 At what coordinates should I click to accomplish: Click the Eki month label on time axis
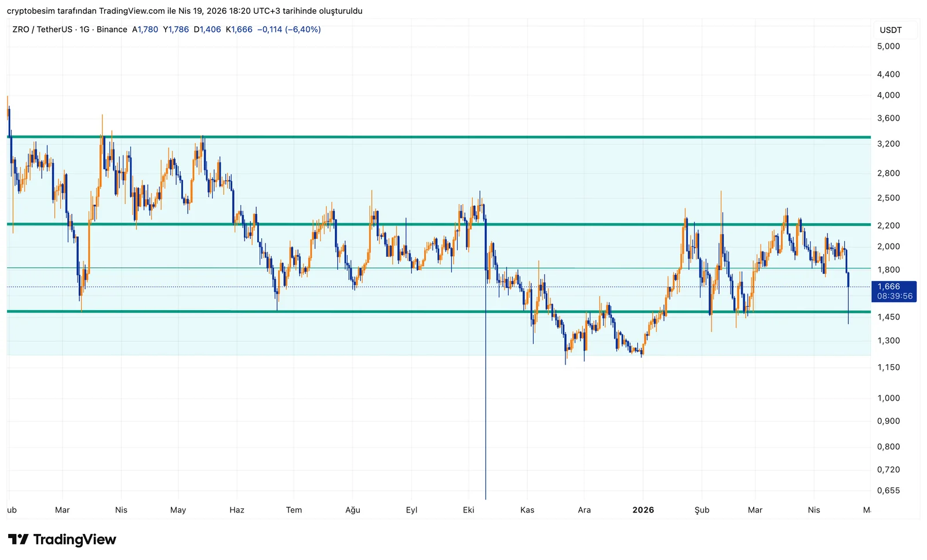[469, 510]
